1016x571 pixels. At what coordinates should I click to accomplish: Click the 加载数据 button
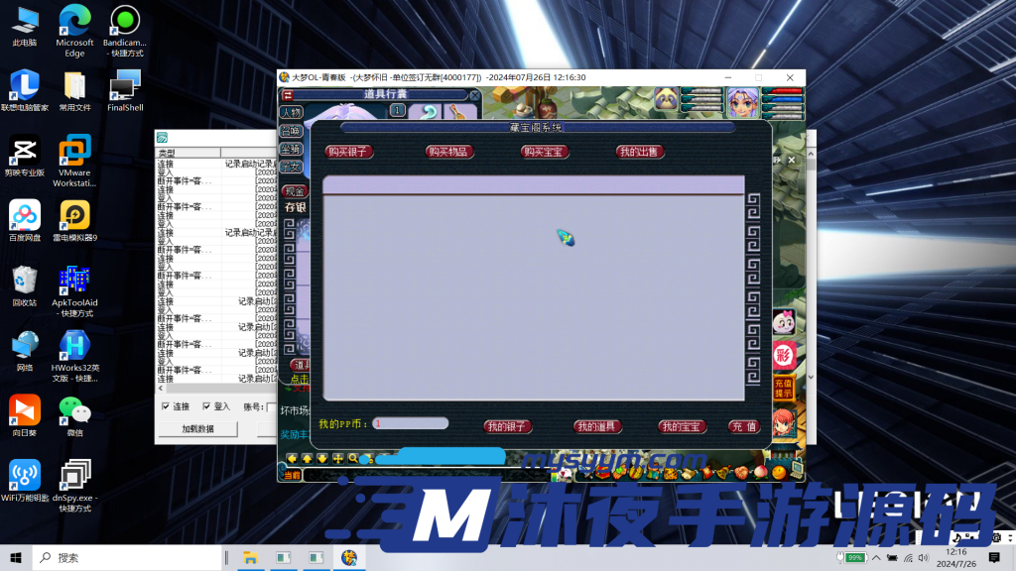(x=196, y=429)
